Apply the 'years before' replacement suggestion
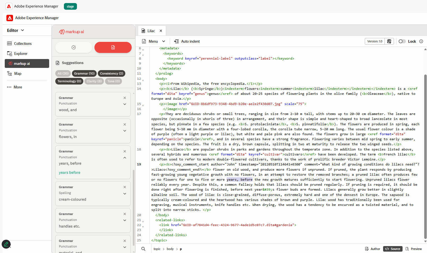This screenshot has width=427, height=253. click(69, 172)
